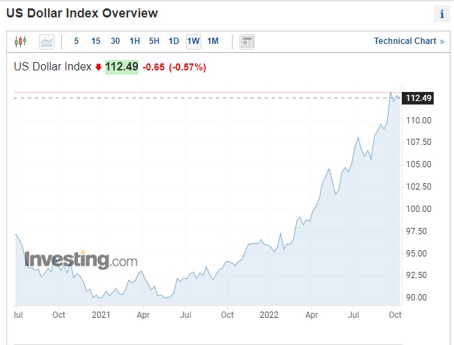Switch to the 1D timeframe
This screenshot has width=454, height=345.
click(x=173, y=41)
